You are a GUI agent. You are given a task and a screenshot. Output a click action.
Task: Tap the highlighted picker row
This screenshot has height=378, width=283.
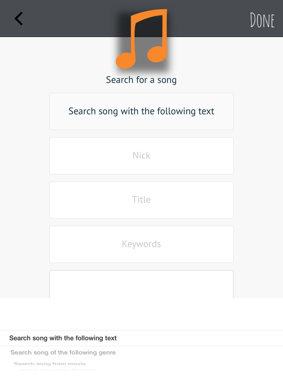tap(141, 337)
